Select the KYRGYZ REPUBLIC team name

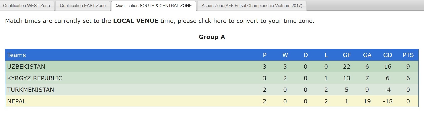pyautogui.click(x=35, y=78)
